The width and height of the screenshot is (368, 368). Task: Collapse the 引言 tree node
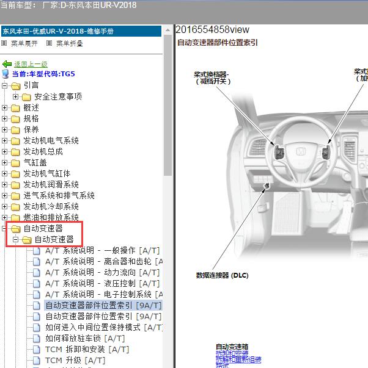[x=4, y=85]
